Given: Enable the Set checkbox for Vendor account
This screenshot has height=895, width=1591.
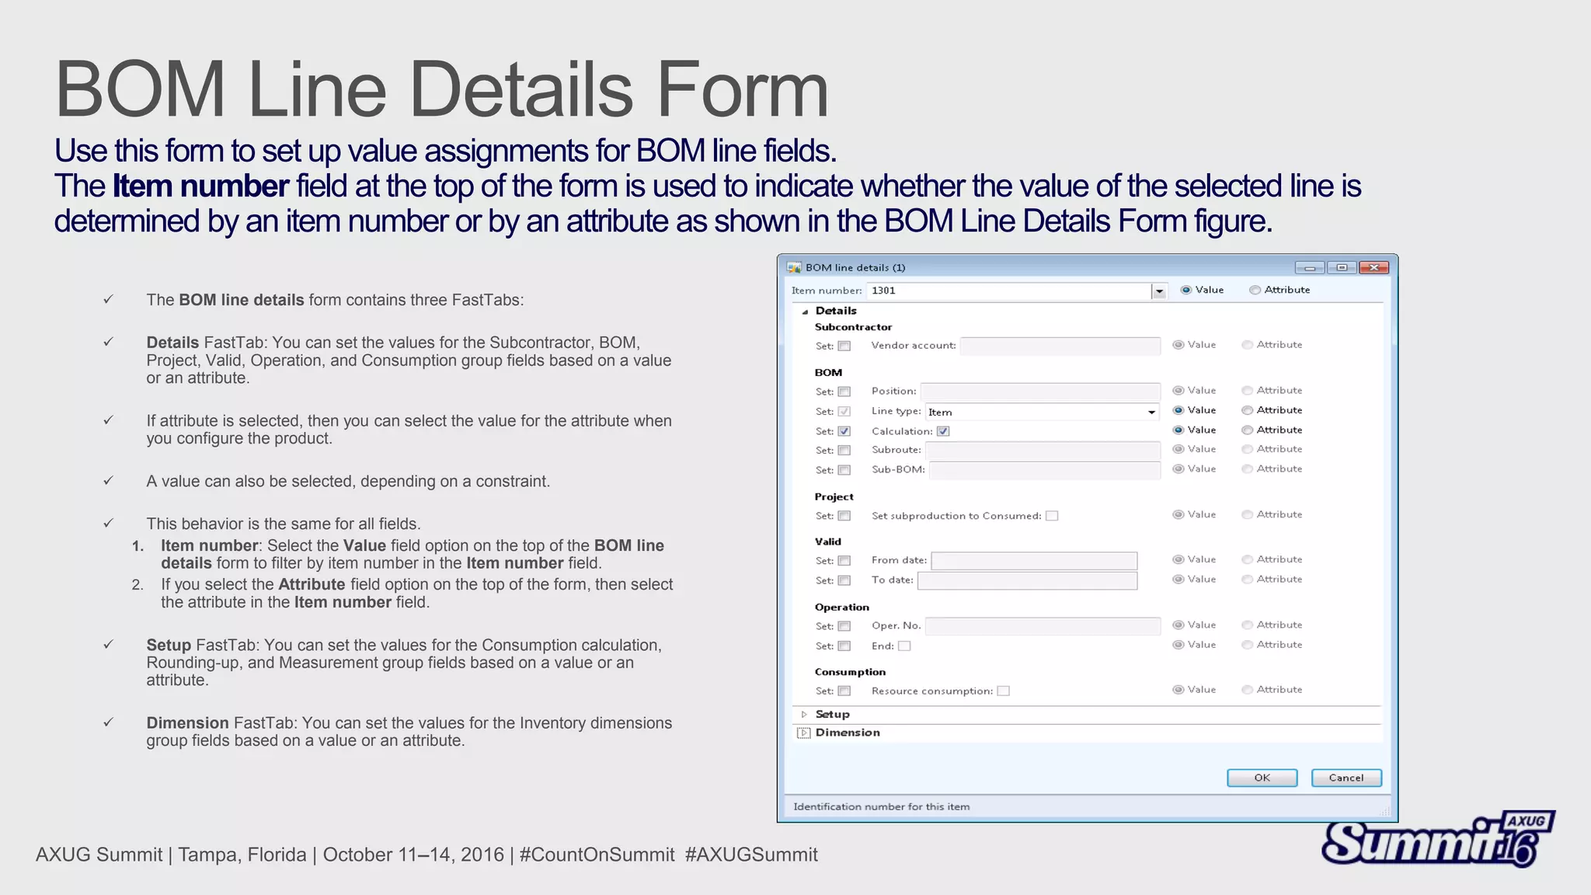Looking at the screenshot, I should (x=844, y=347).
